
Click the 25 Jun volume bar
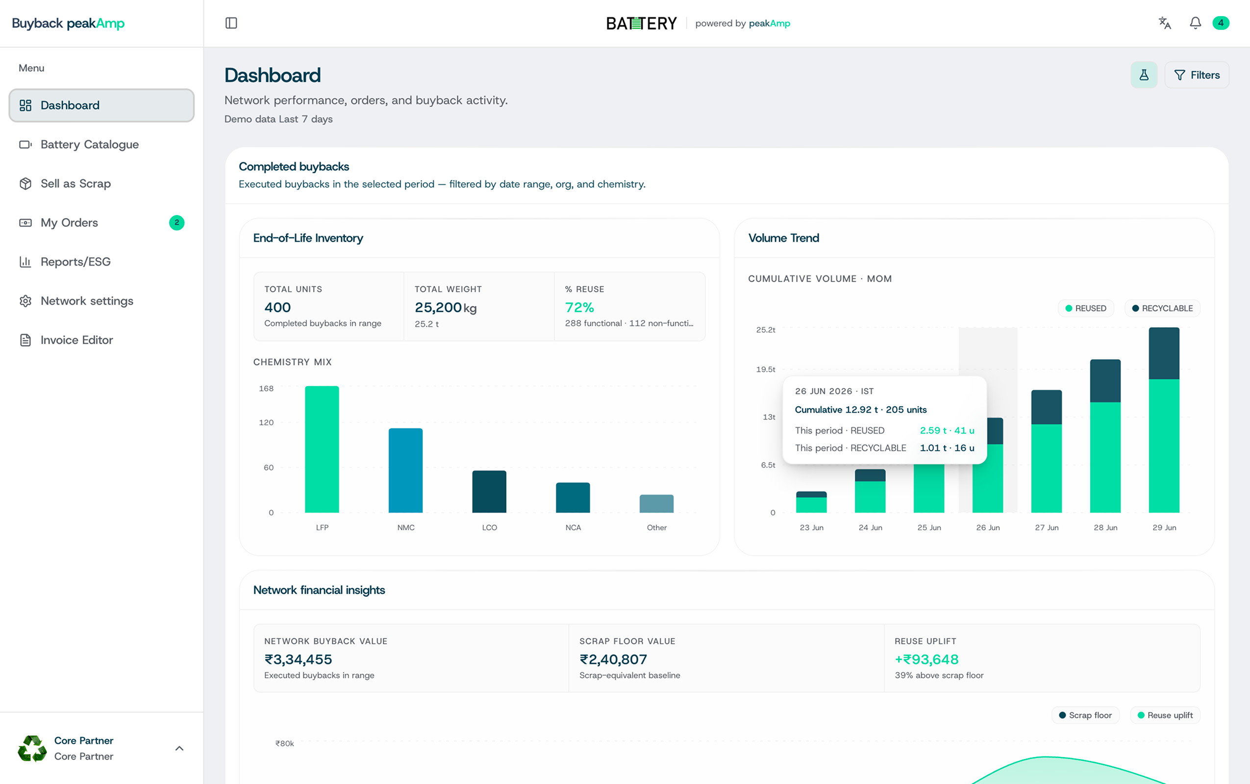[929, 489]
